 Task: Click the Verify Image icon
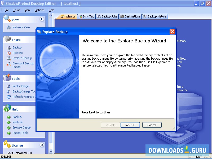[x=9, y=86]
